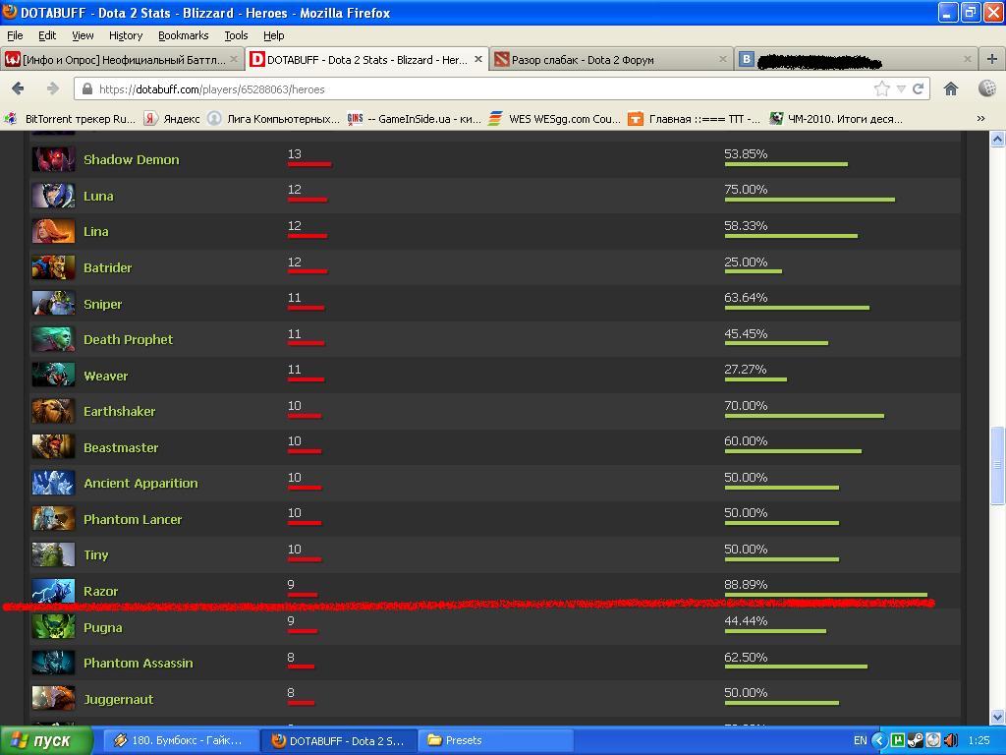
Task: Click Lina hero portrait icon
Action: tap(53, 232)
